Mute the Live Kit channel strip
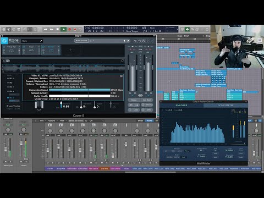 click(x=48, y=163)
